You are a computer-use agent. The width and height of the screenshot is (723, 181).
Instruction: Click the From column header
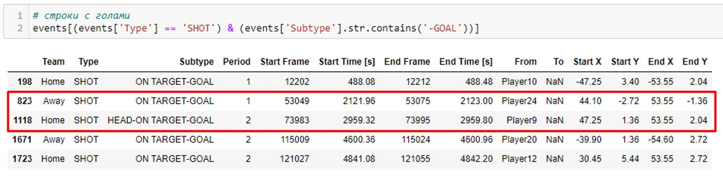click(525, 62)
